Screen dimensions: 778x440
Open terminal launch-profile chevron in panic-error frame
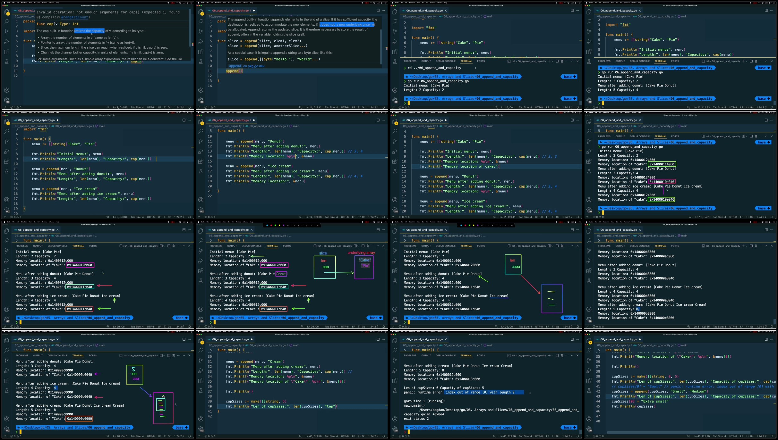[552, 355]
